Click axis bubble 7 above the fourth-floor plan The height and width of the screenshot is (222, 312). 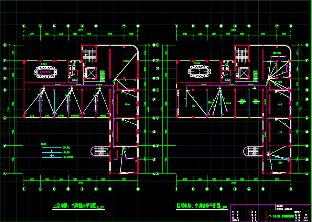coord(277,26)
